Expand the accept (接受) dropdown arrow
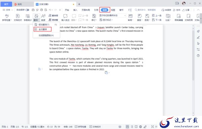202x129 pixels. click(142, 20)
